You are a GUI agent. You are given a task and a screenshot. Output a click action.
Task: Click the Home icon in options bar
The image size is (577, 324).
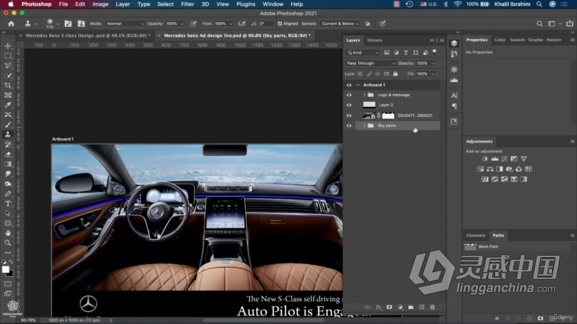tap(11, 23)
